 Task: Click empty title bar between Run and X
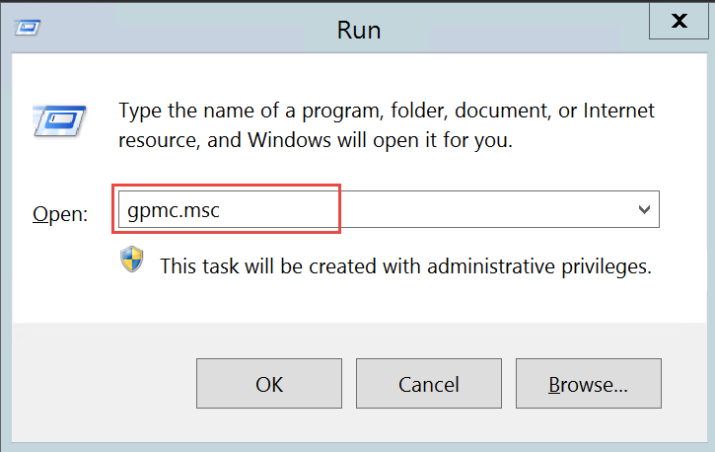coord(513,29)
